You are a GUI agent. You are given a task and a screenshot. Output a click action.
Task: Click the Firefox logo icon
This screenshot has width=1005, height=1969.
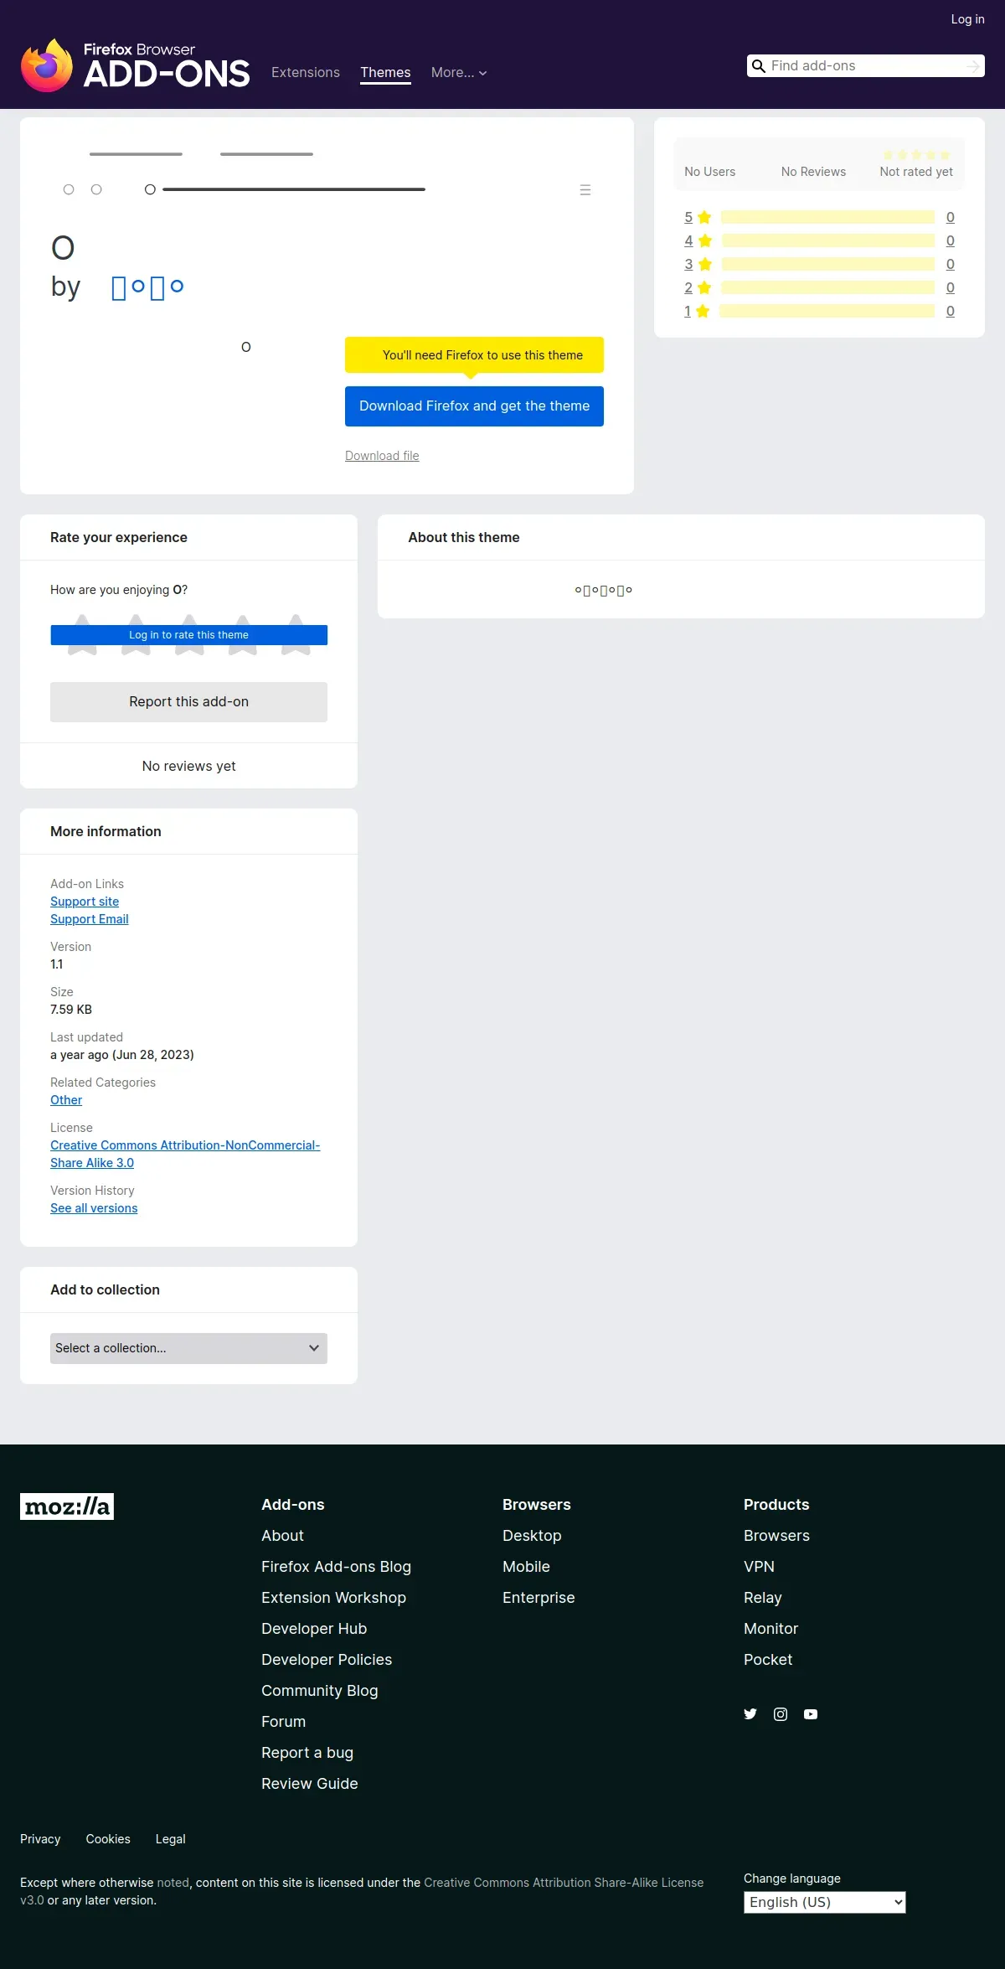47,65
